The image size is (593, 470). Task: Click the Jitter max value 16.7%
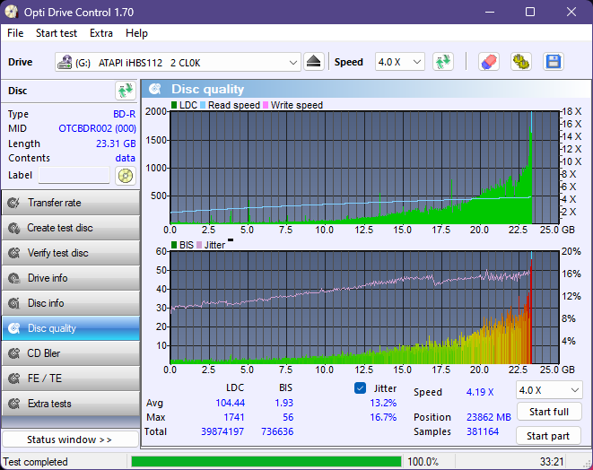point(383,417)
